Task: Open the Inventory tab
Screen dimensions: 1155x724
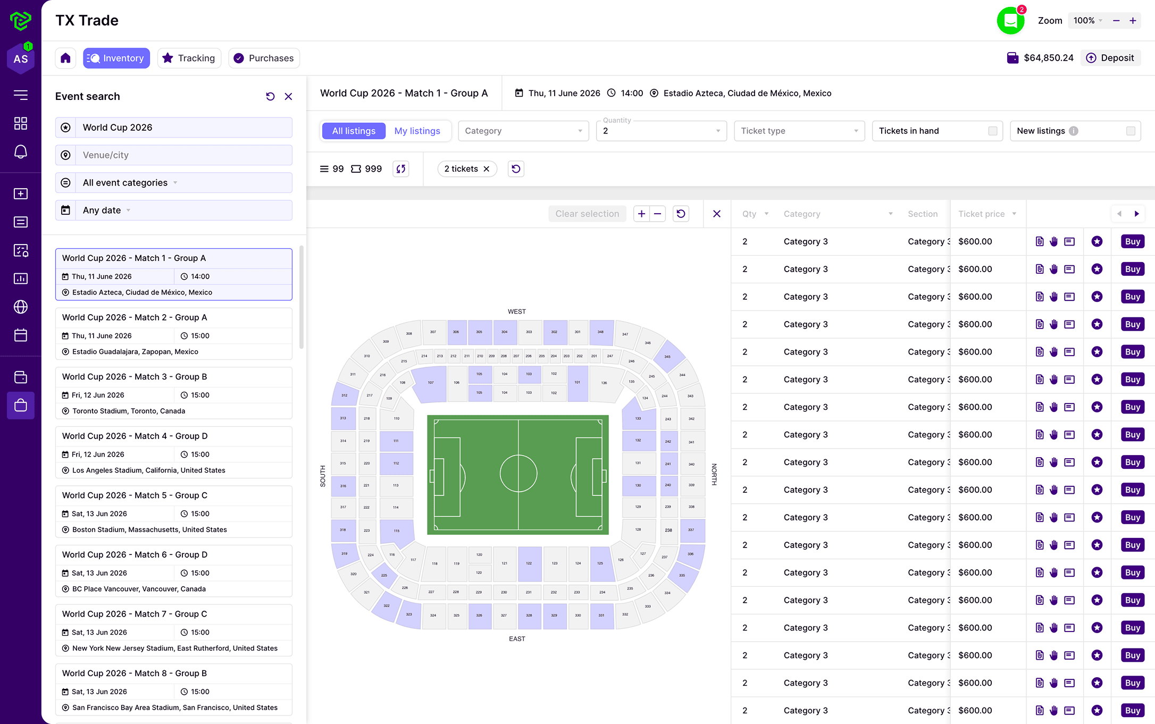Action: [116, 58]
